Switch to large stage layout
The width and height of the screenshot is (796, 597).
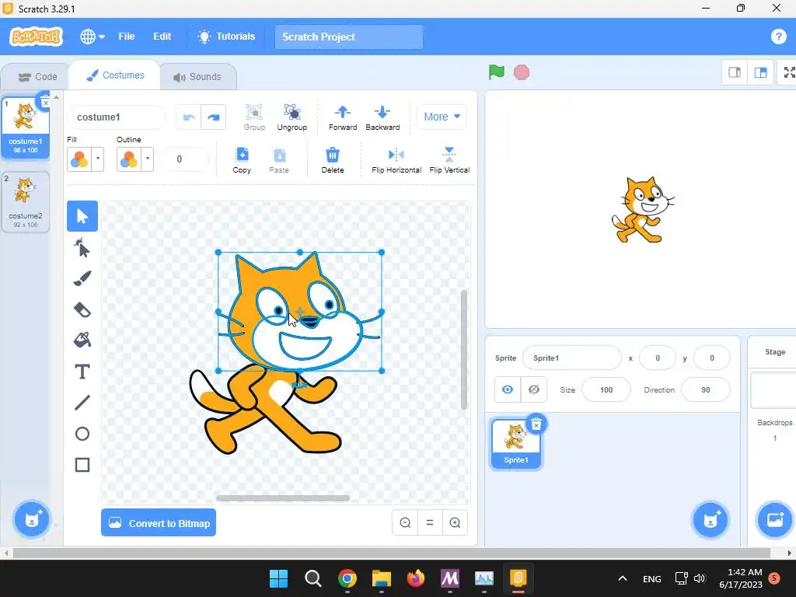(760, 72)
